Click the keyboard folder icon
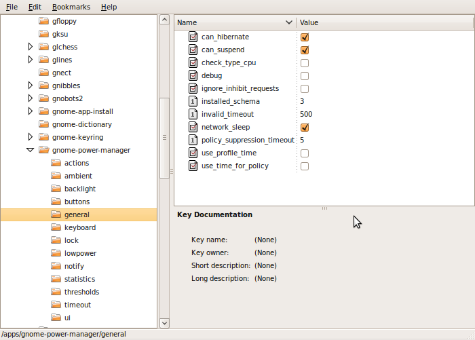The height and width of the screenshot is (340, 475). coord(56,227)
